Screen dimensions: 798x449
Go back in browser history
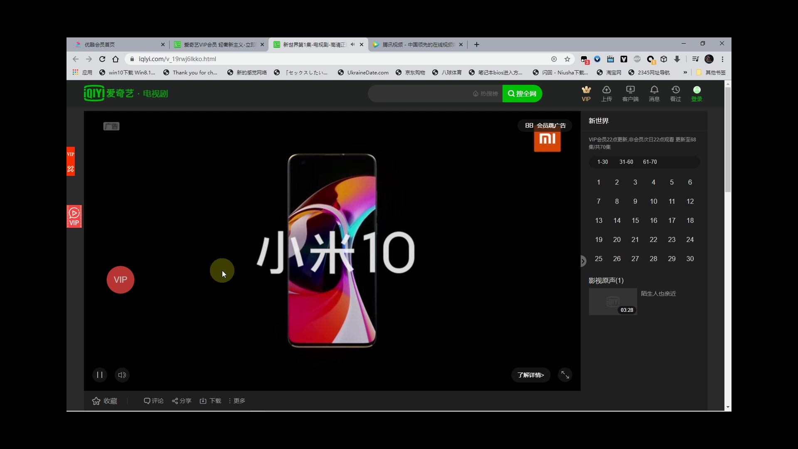(x=76, y=59)
